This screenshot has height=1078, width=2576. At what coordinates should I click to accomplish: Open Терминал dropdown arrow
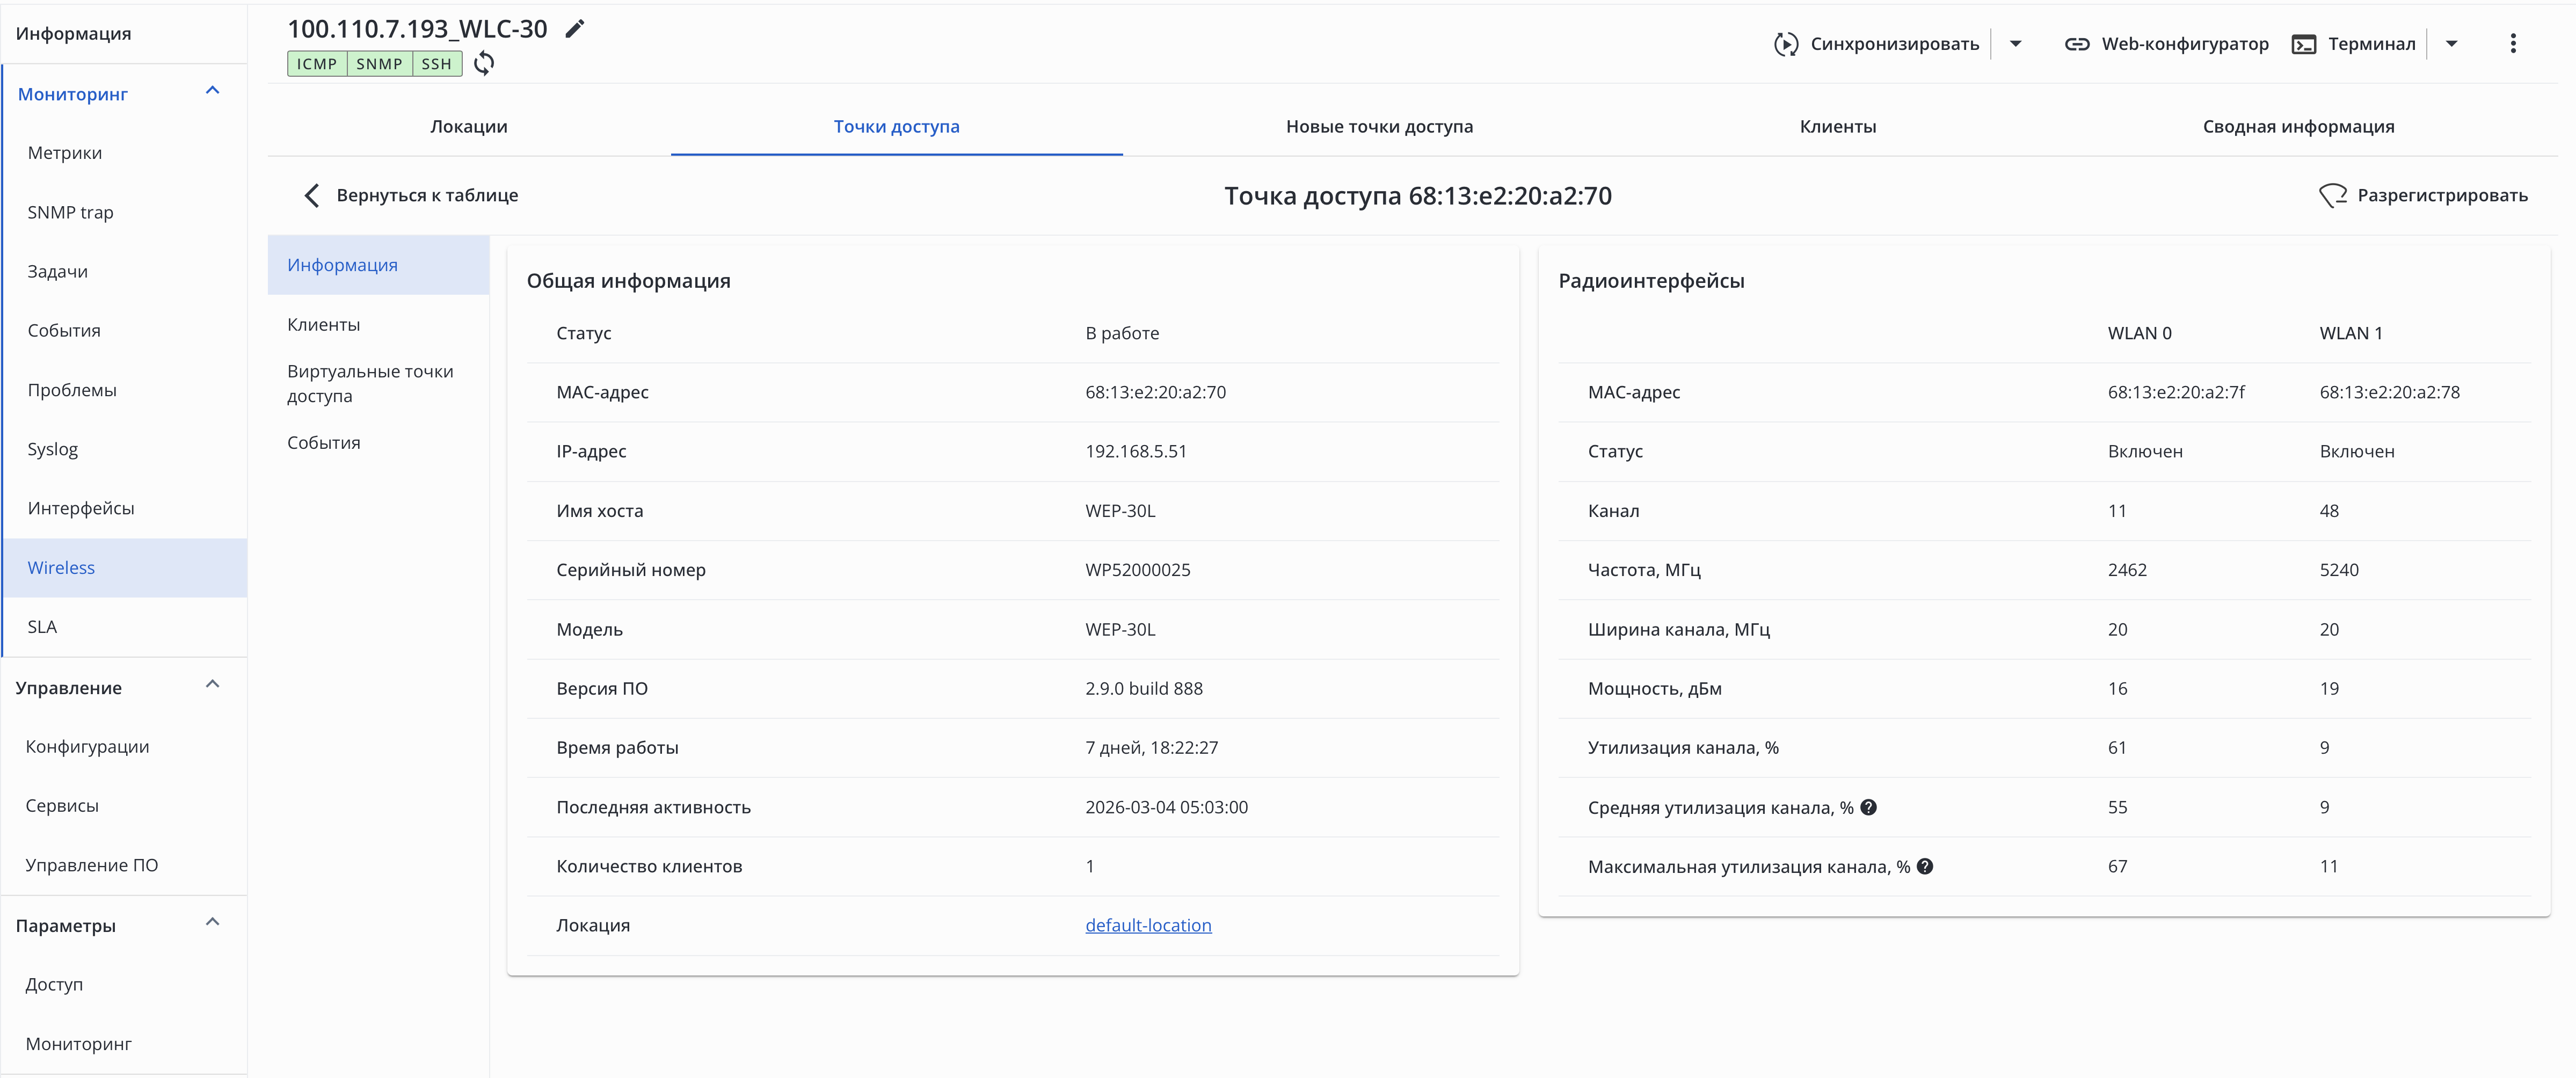click(2451, 44)
